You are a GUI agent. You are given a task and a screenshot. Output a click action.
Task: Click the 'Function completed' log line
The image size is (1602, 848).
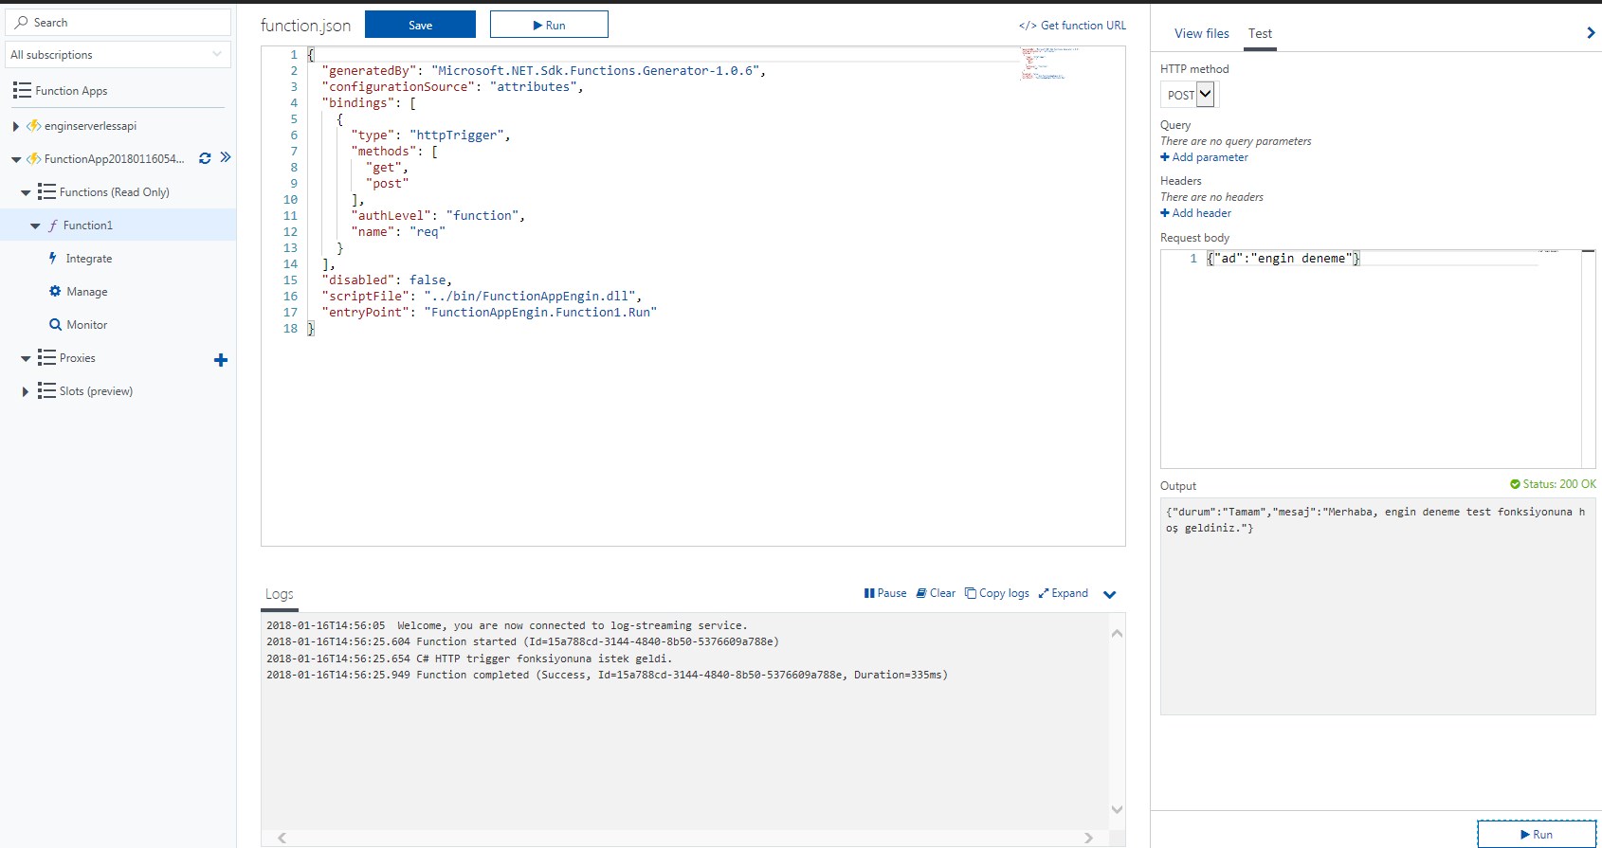pos(607,675)
